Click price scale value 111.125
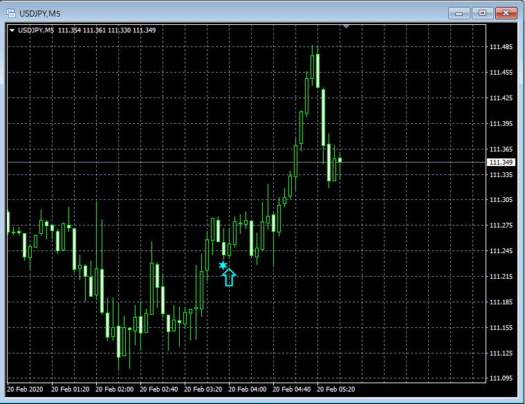 (501, 353)
